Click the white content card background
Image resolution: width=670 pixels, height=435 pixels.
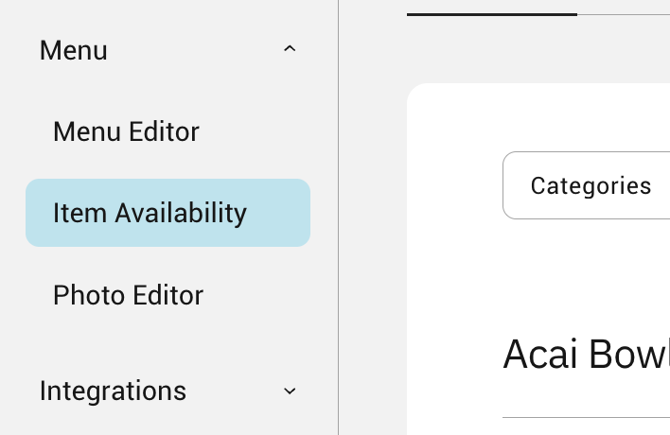pyautogui.click(x=454, y=284)
